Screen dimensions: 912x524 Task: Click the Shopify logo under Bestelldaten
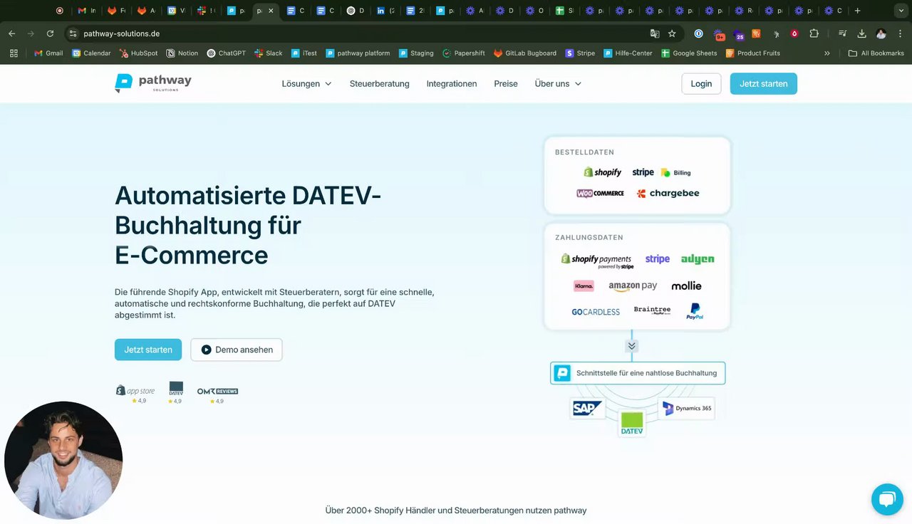(x=602, y=172)
